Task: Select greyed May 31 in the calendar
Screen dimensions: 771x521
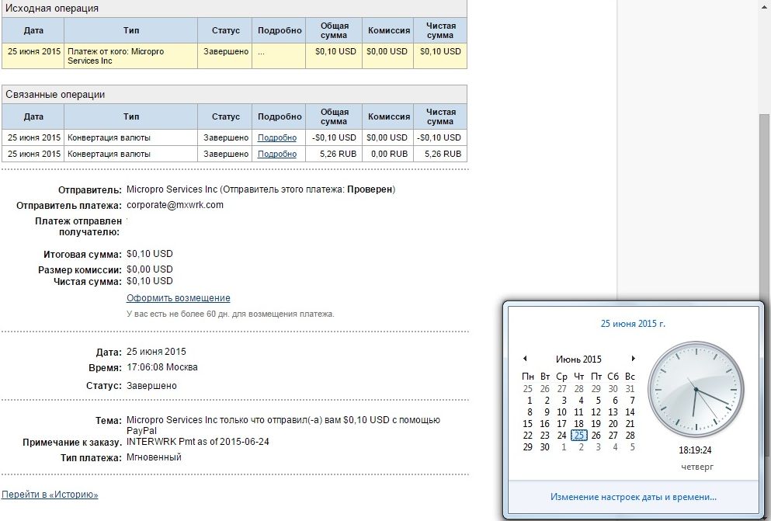Action: (630, 389)
